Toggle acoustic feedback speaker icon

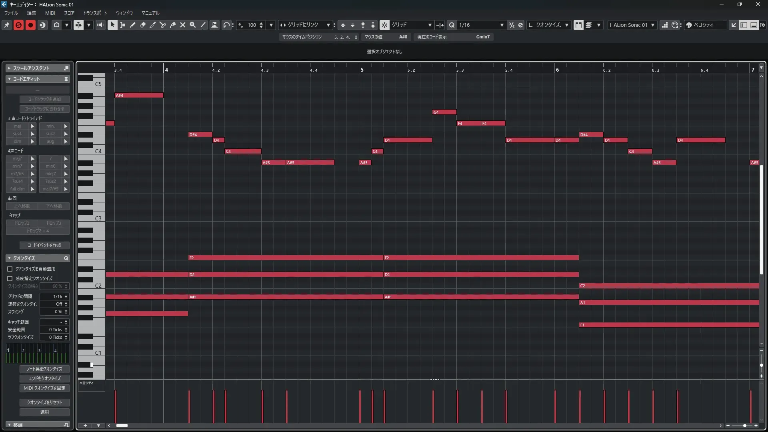pyautogui.click(x=101, y=25)
